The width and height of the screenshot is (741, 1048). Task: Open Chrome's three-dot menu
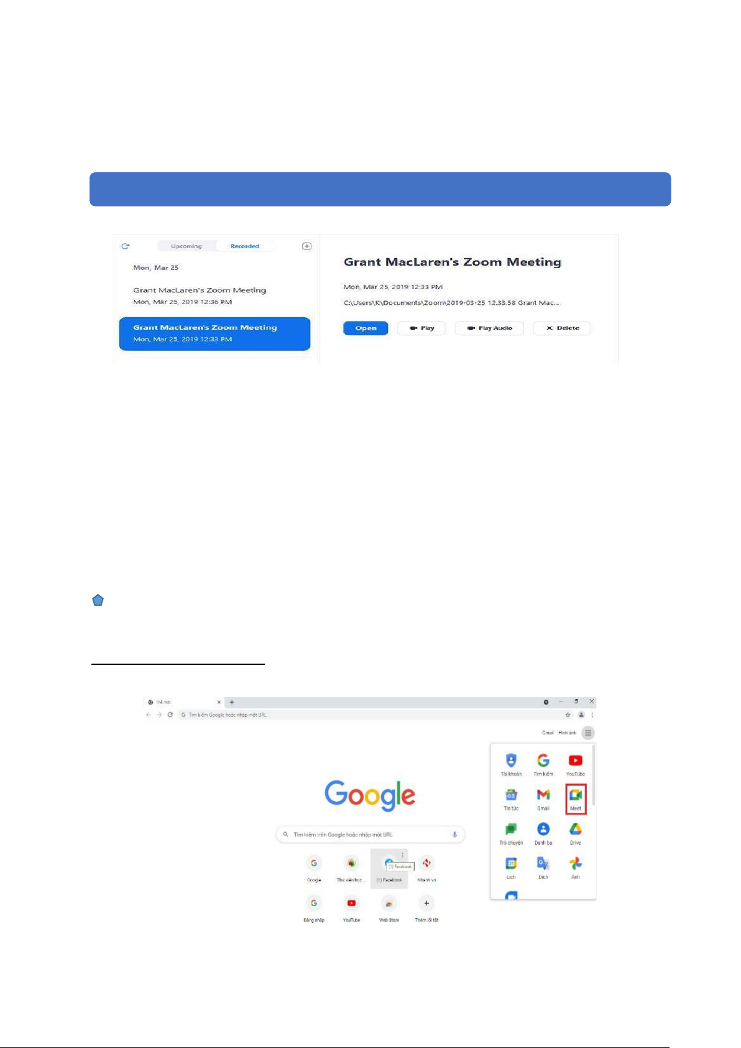(592, 715)
